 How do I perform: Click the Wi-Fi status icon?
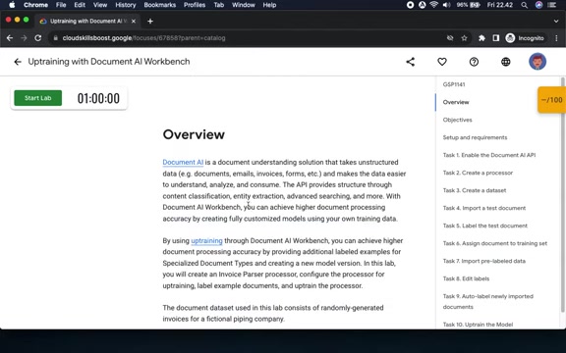(x=434, y=5)
